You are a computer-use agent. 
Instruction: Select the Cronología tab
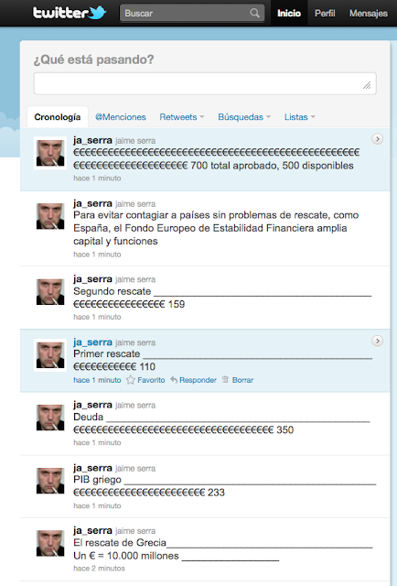click(x=58, y=117)
